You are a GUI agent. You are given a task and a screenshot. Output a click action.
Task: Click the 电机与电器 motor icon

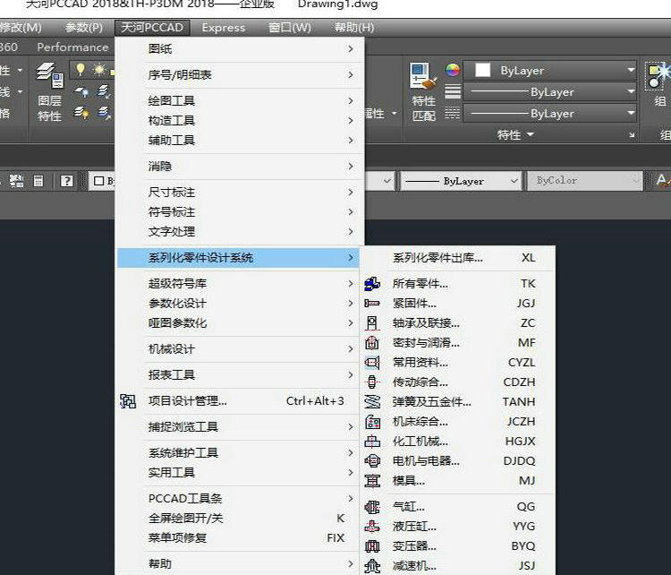[372, 461]
